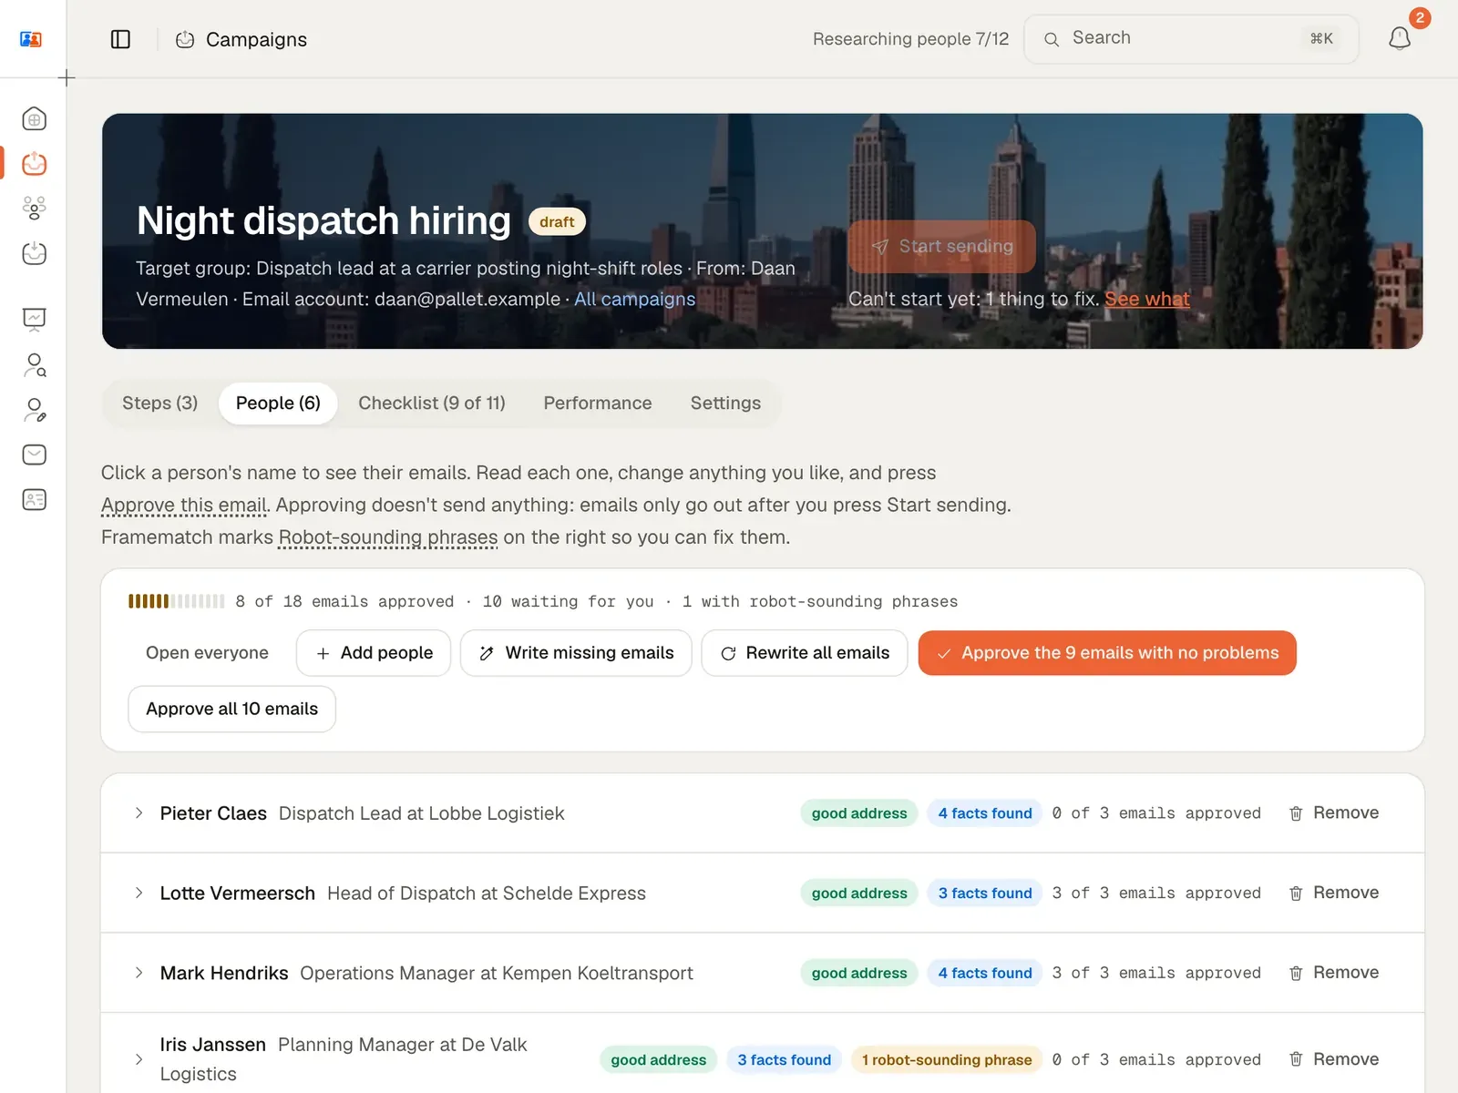Toggle the sidebar panel layout icon
Viewport: 1458px width, 1093px height.
(x=120, y=39)
